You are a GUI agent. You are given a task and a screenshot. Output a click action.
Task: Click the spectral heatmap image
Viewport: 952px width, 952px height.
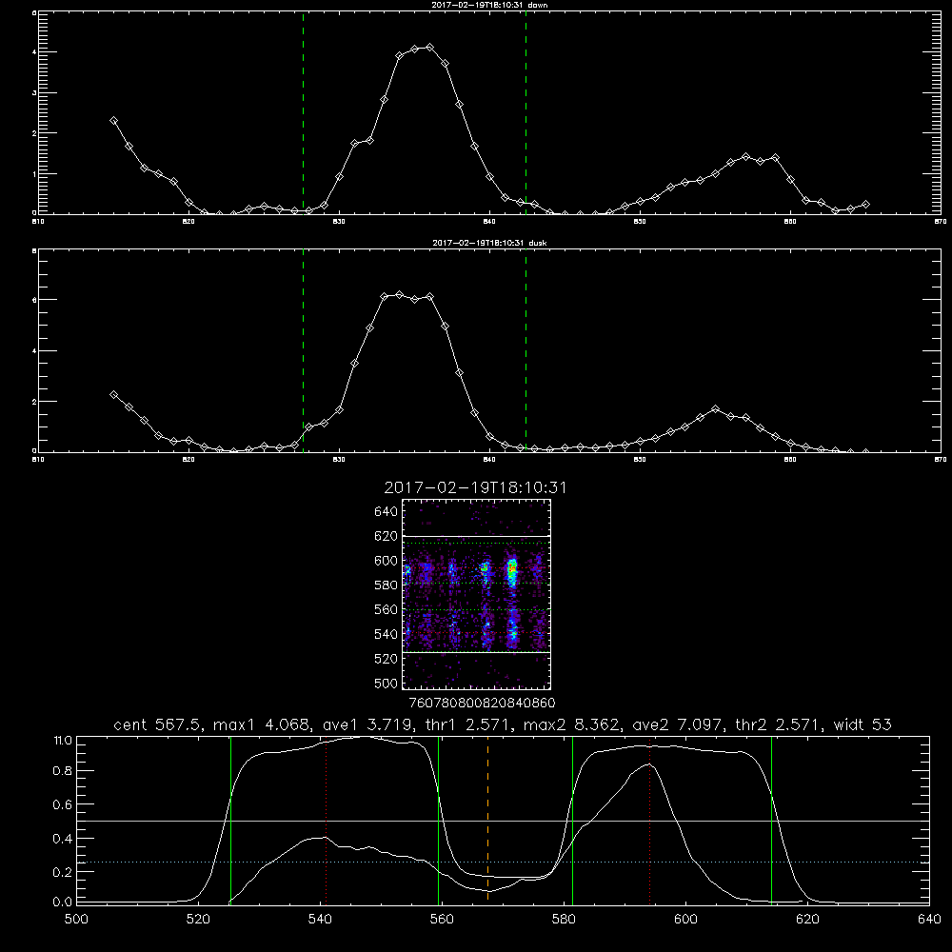(x=476, y=594)
